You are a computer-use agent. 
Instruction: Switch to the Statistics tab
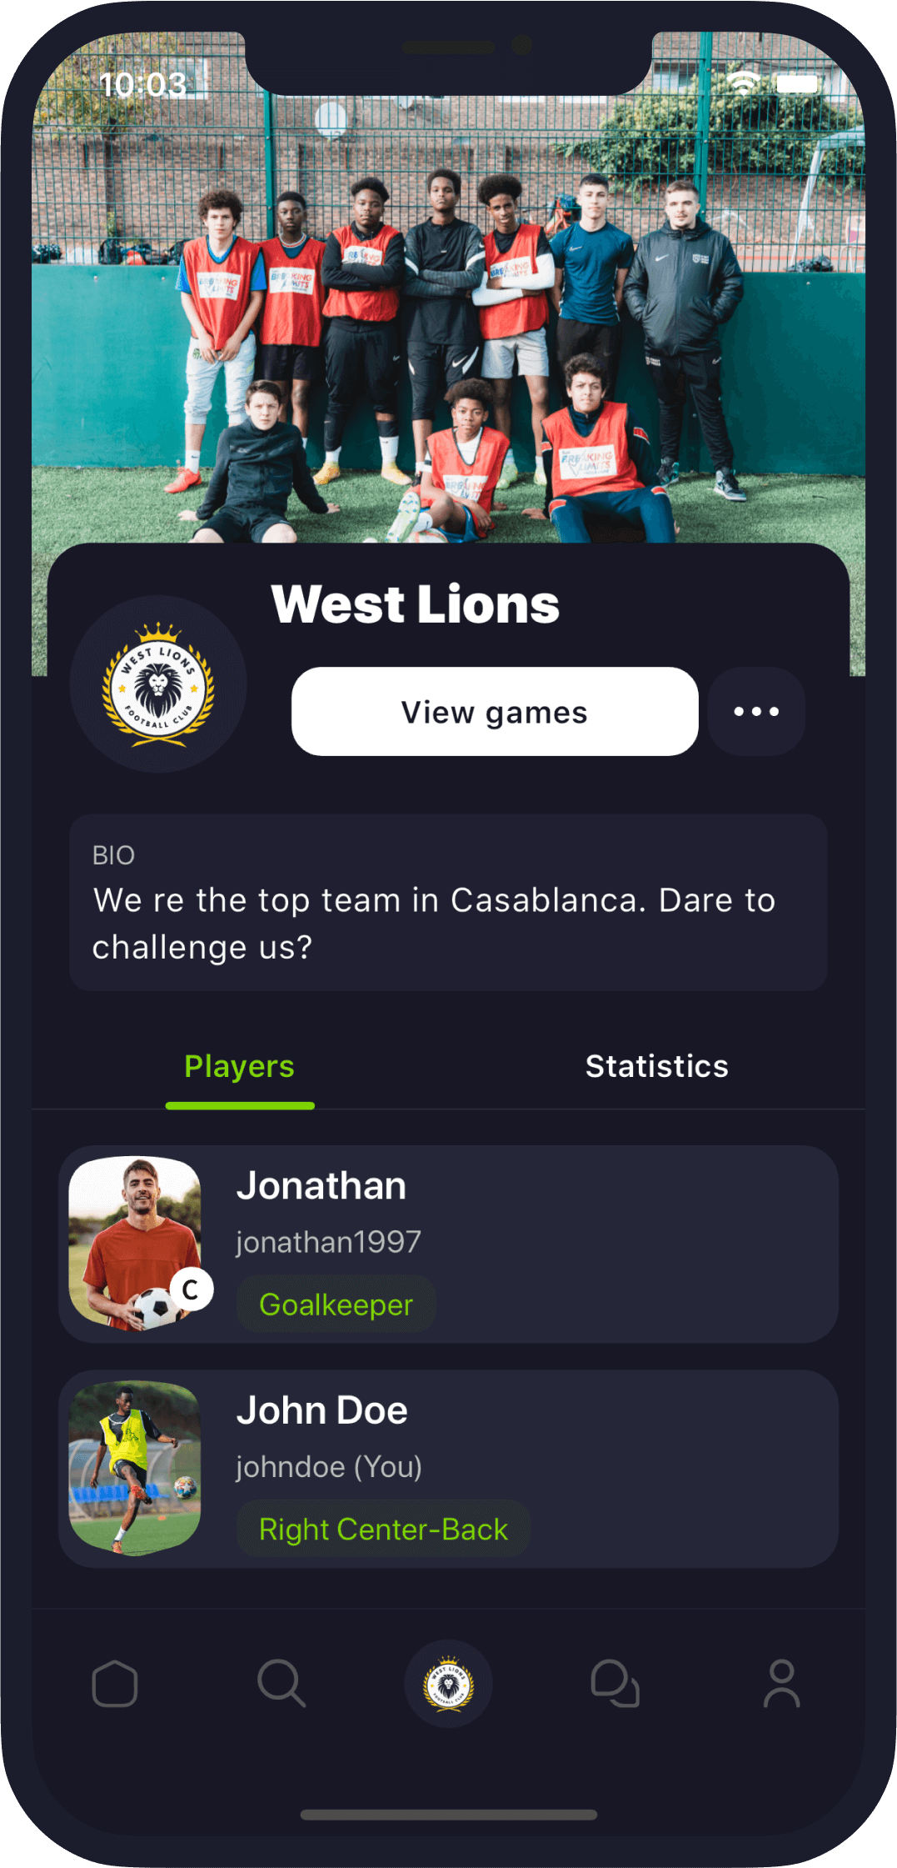(x=657, y=1066)
